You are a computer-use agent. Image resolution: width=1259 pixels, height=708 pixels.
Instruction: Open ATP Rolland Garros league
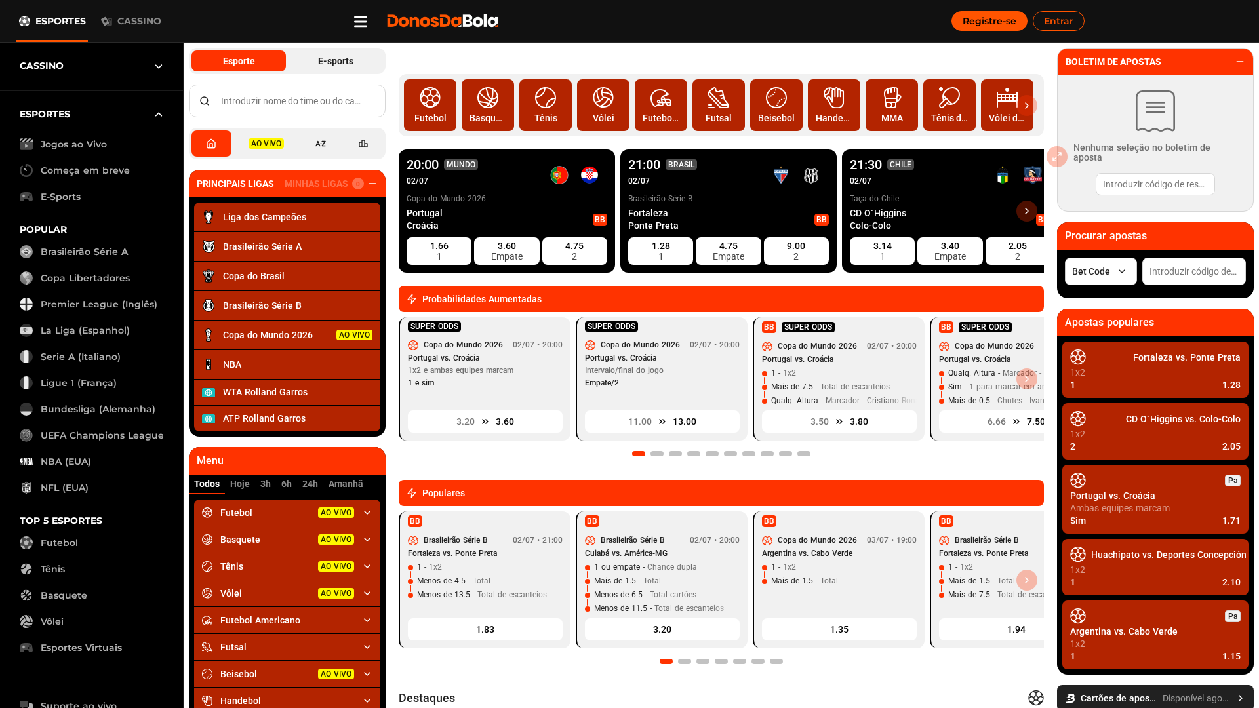(287, 418)
